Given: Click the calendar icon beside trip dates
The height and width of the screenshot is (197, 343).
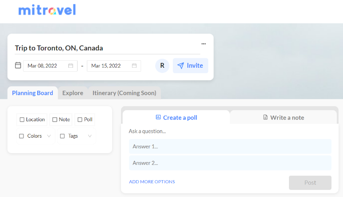Looking at the screenshot, I should point(18,66).
